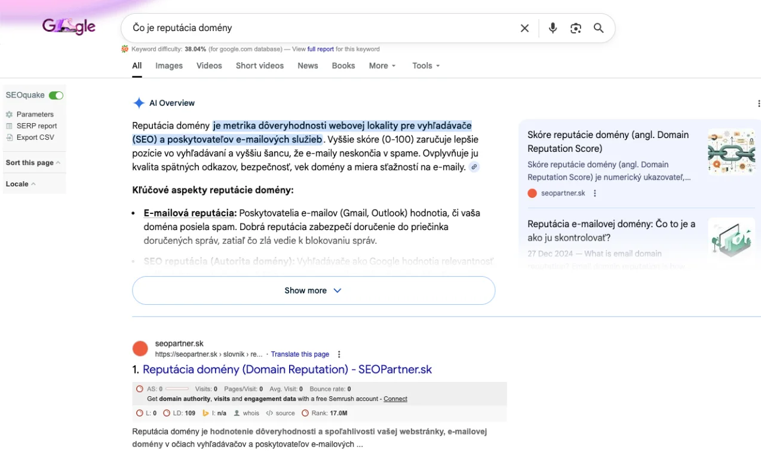The height and width of the screenshot is (459, 761).
Task: Switch to the Images tab
Action: click(x=169, y=66)
